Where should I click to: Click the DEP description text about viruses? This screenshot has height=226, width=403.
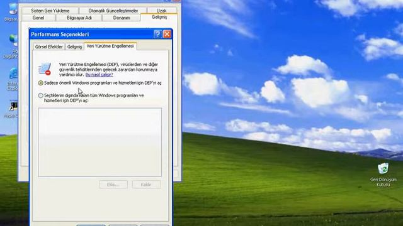[x=108, y=70]
